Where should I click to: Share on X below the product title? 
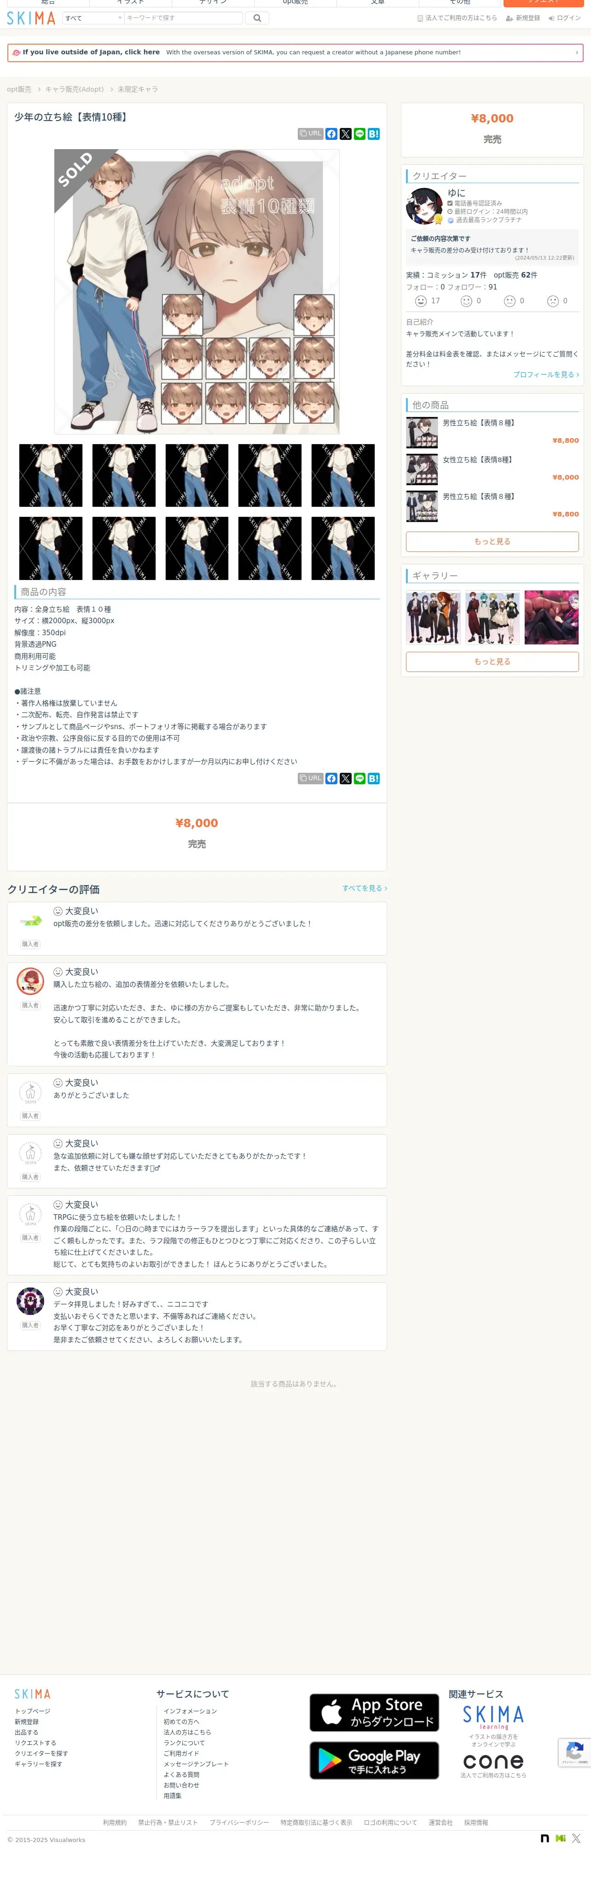tap(345, 134)
